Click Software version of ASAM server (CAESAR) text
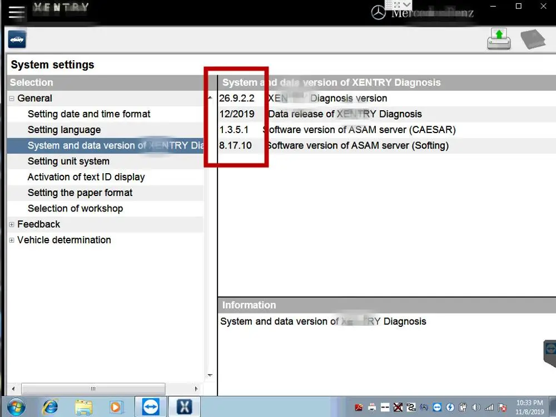Screen dimensions: 556x417 (360, 130)
